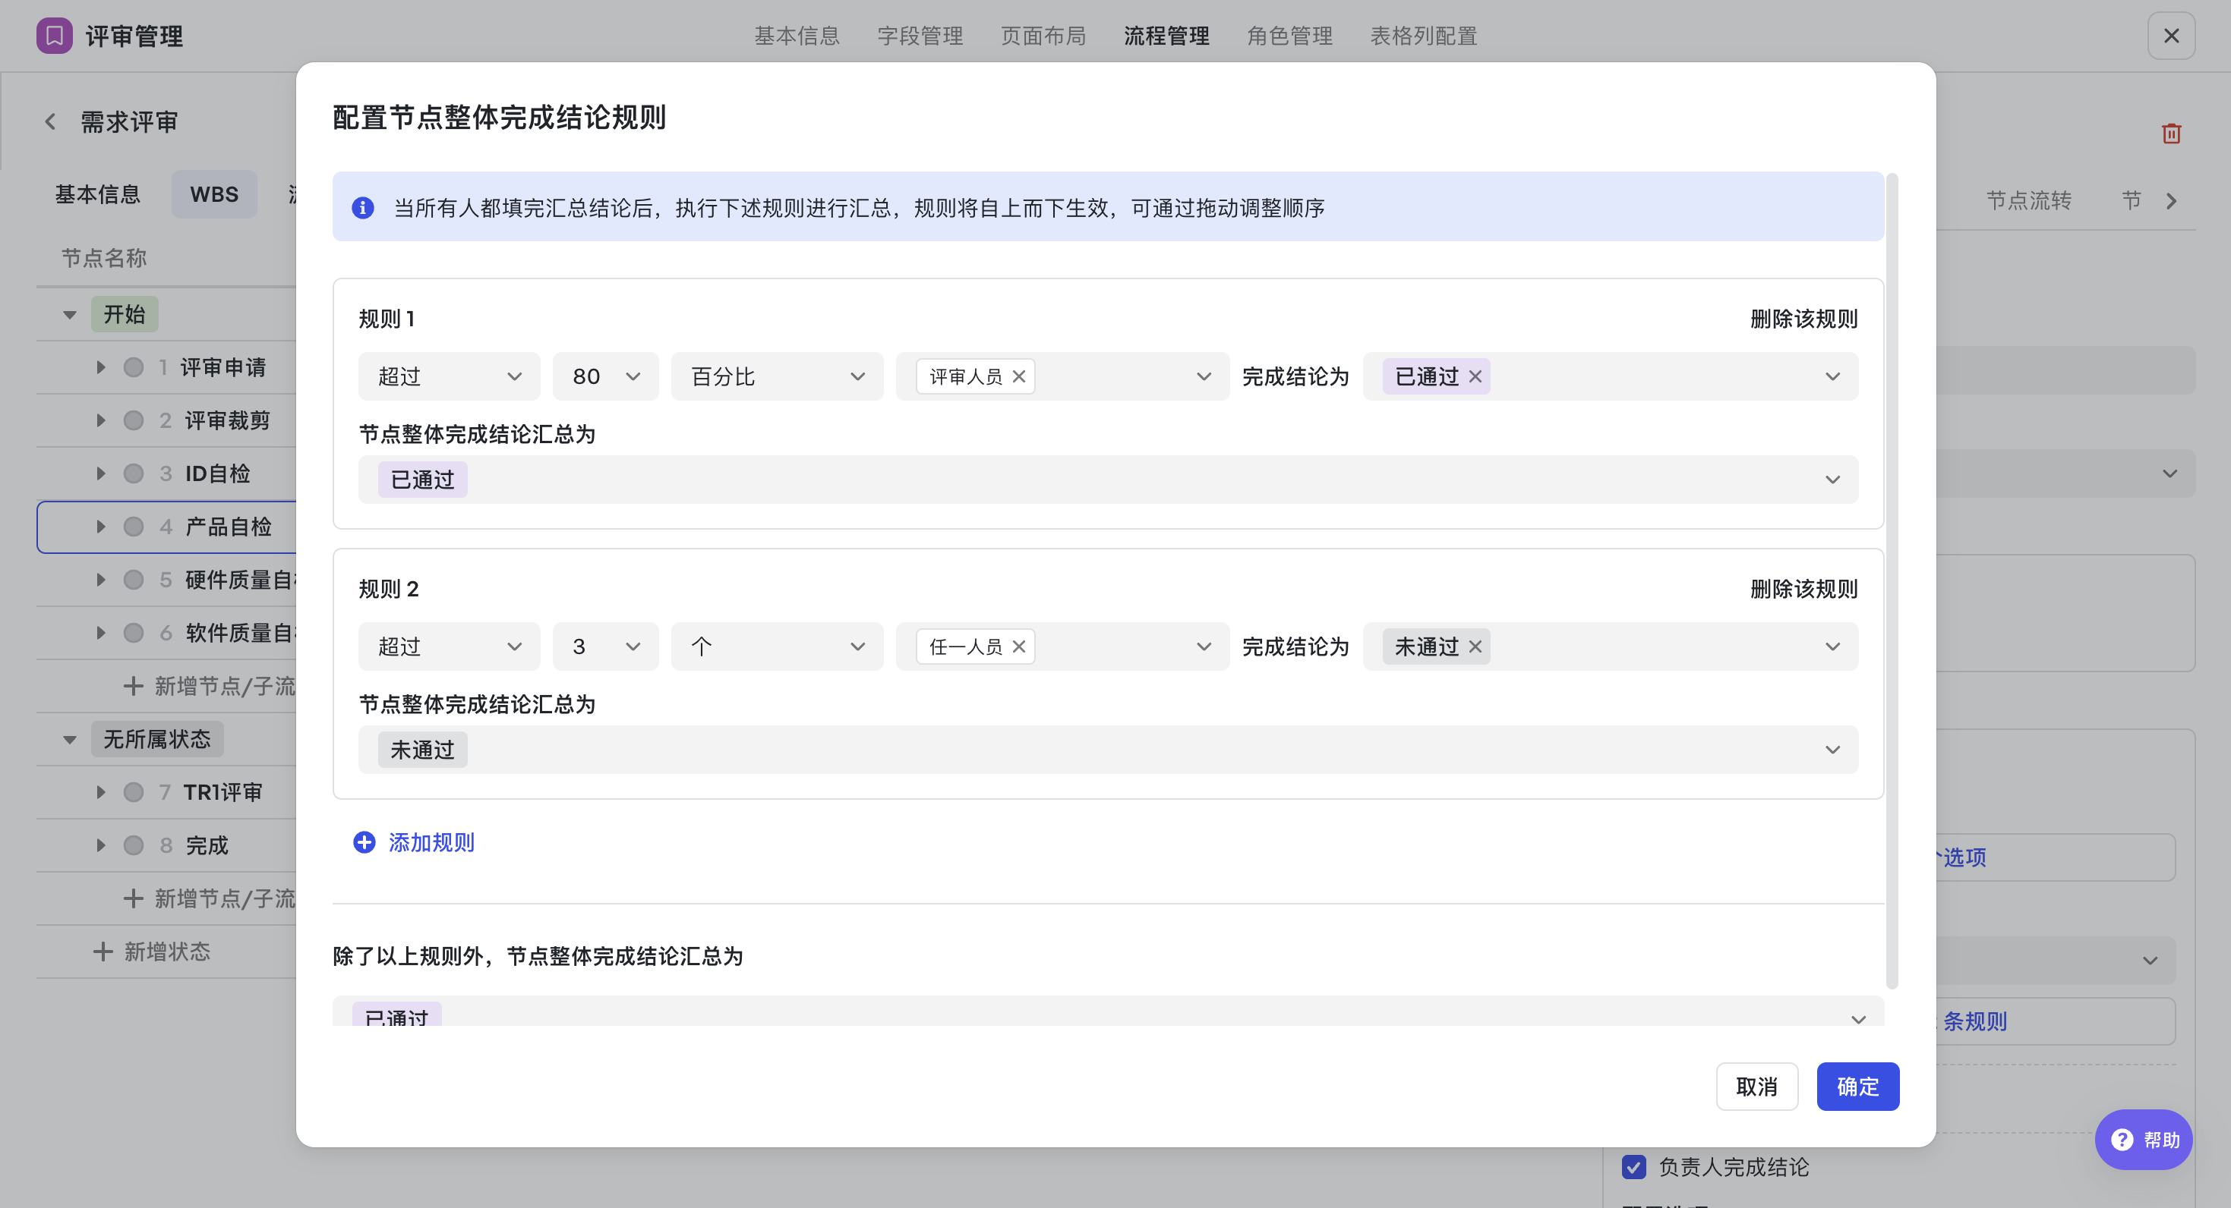Open the default conclusion dropdown at the bottom
Screen dimensions: 2231x1208
pyautogui.click(x=1108, y=1011)
